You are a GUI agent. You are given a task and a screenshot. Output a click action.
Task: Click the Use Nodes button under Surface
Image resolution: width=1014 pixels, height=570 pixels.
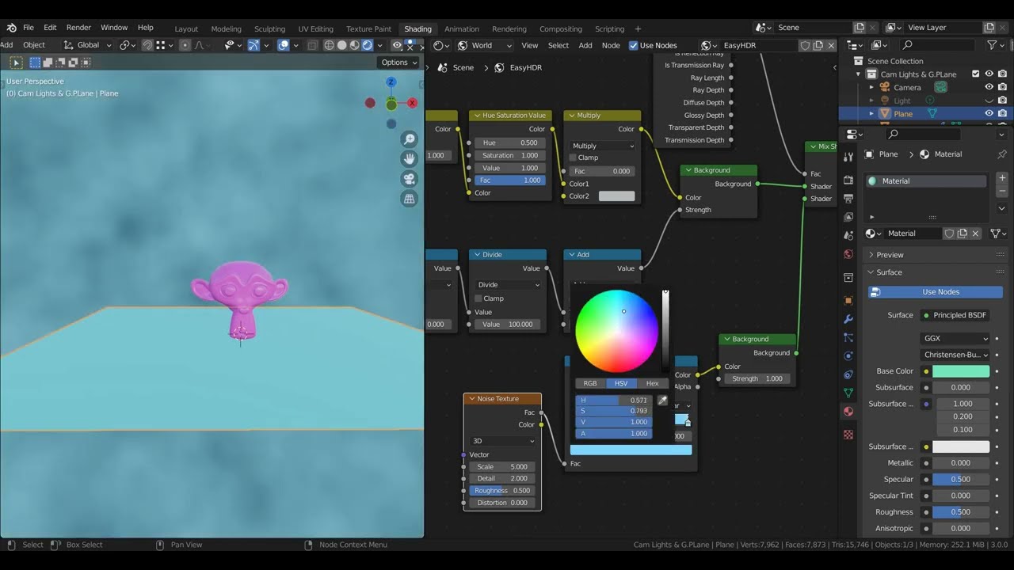click(x=935, y=291)
